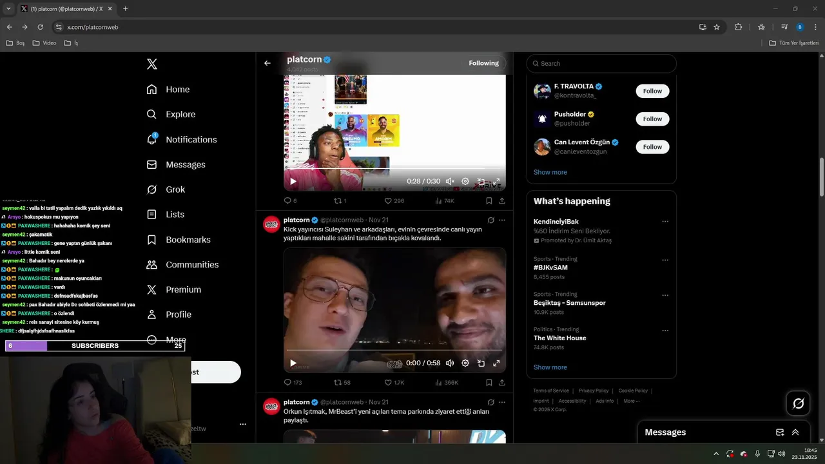This screenshot has width=825, height=464.
Task: Share the Suleyhan post
Action: (x=502, y=382)
